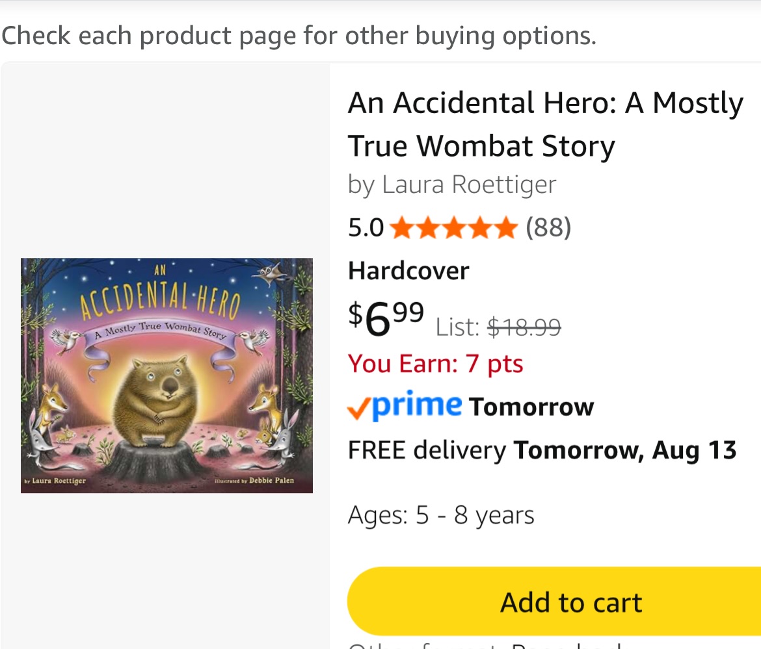Screen dimensions: 761x649
Task: Click the struck-through $18.99 list price
Action: coord(524,327)
